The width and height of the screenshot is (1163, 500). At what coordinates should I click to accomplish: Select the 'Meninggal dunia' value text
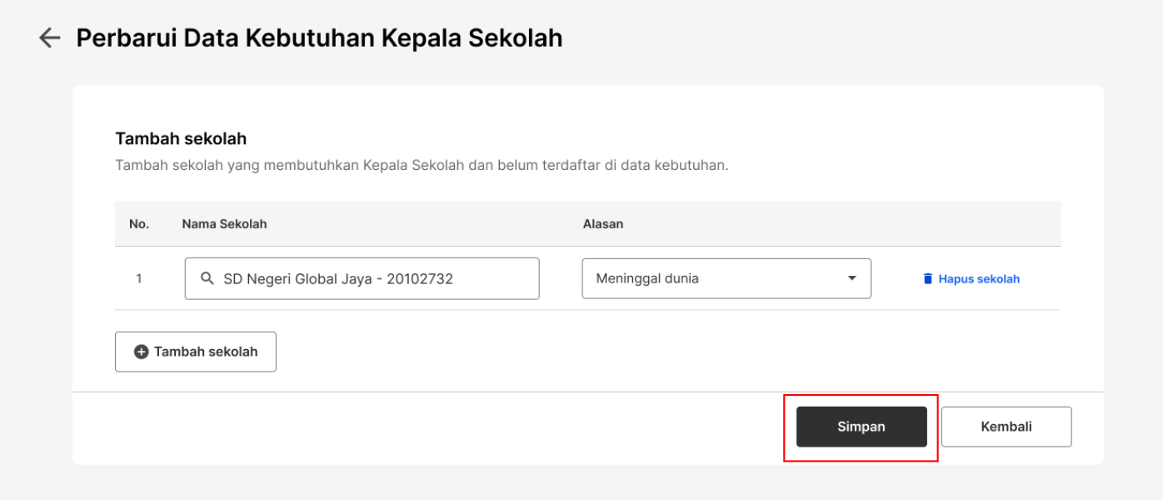pos(647,278)
